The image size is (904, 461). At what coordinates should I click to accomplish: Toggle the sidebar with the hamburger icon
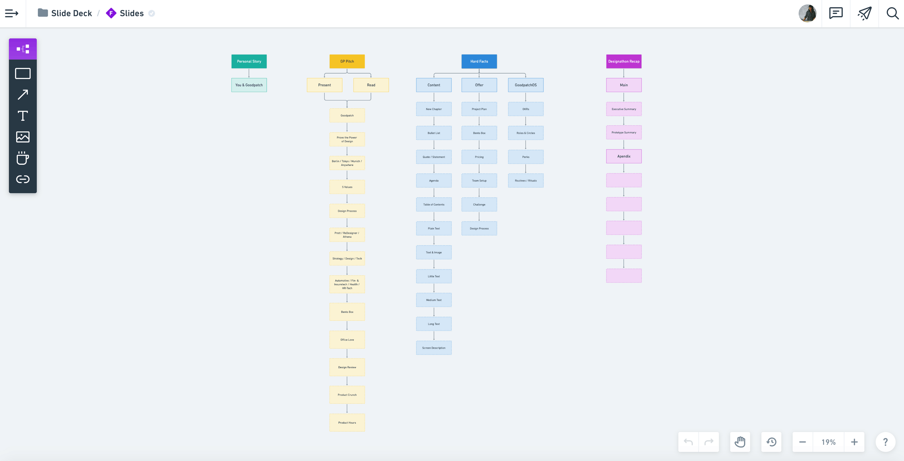12,14
